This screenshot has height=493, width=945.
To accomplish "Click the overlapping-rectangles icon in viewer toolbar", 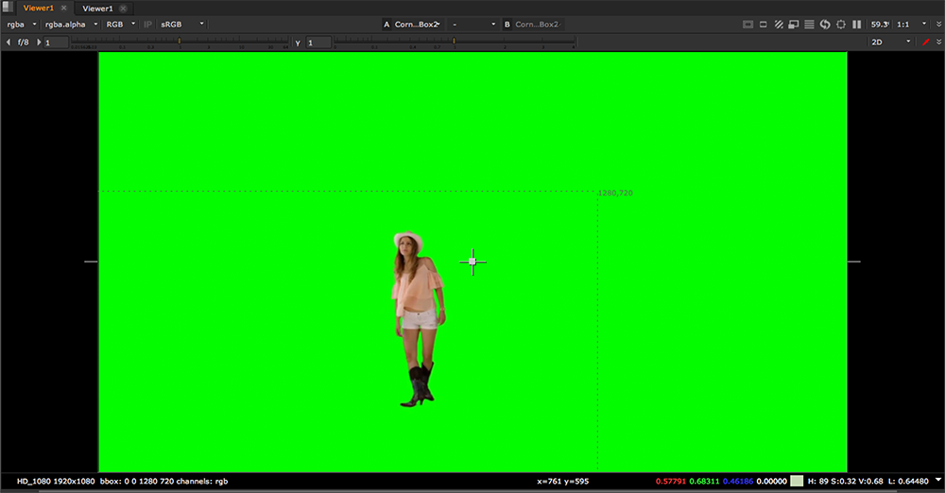I will point(794,24).
